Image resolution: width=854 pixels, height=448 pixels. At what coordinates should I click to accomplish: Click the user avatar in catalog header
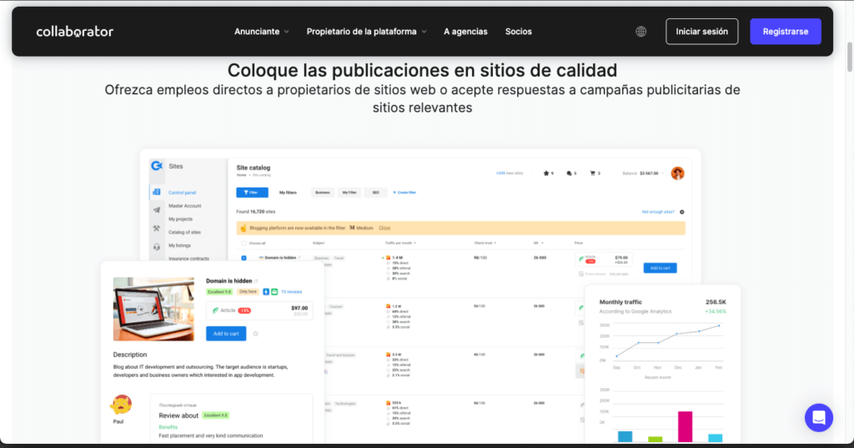click(x=677, y=173)
